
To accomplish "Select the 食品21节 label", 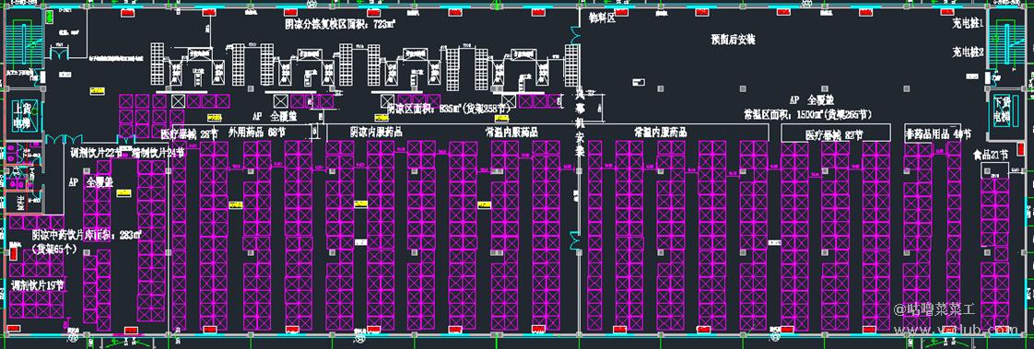I will tap(991, 156).
